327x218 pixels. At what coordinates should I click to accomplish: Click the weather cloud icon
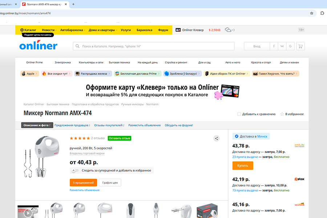[x=228, y=30]
